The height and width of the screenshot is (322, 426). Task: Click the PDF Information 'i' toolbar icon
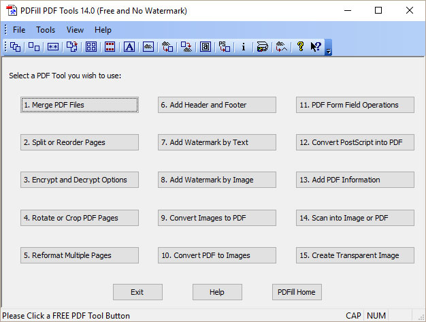[x=244, y=47]
